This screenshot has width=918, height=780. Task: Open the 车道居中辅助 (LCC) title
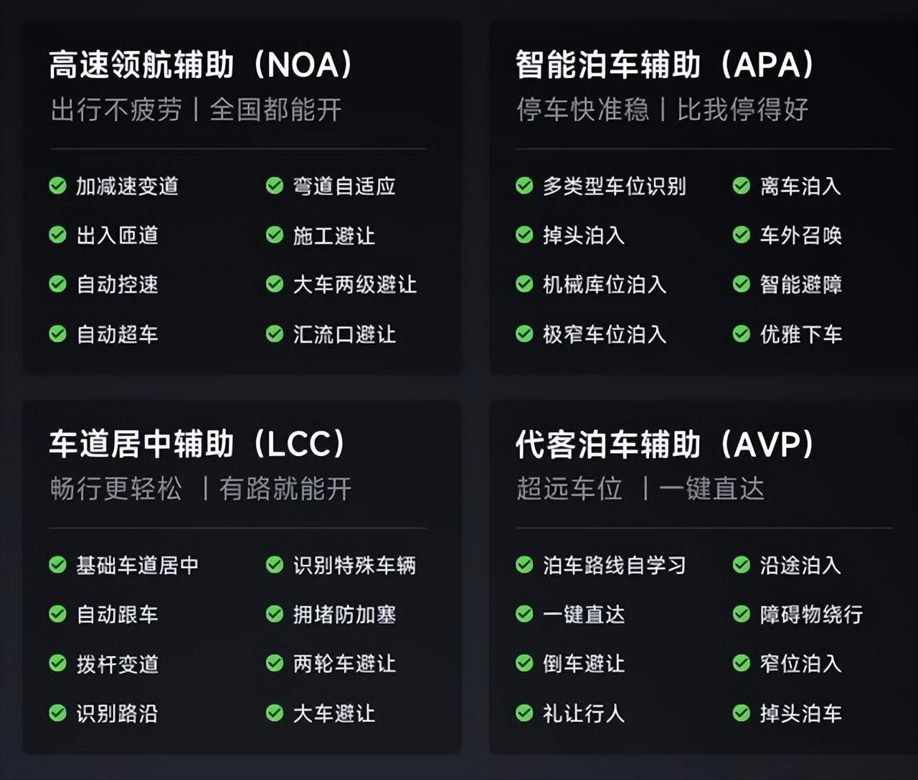(198, 444)
